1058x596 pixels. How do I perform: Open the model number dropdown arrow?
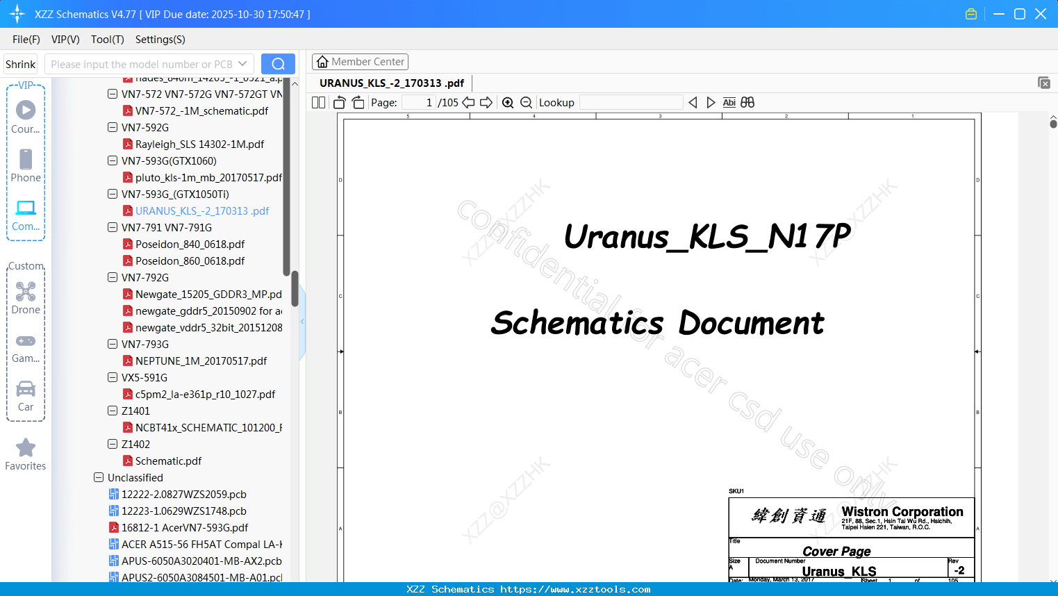[x=242, y=64]
